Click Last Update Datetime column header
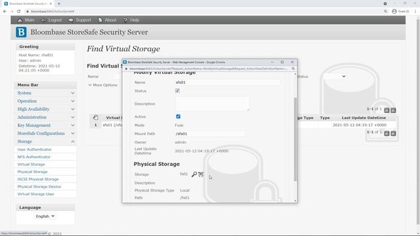Image resolution: width=420 pixels, height=236 pixels. click(364, 118)
